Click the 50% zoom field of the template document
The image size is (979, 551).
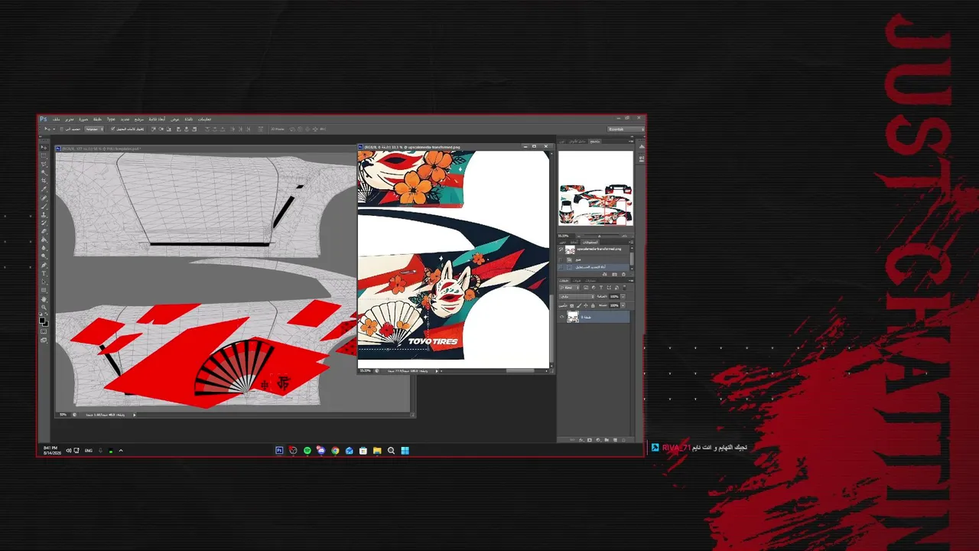(63, 415)
